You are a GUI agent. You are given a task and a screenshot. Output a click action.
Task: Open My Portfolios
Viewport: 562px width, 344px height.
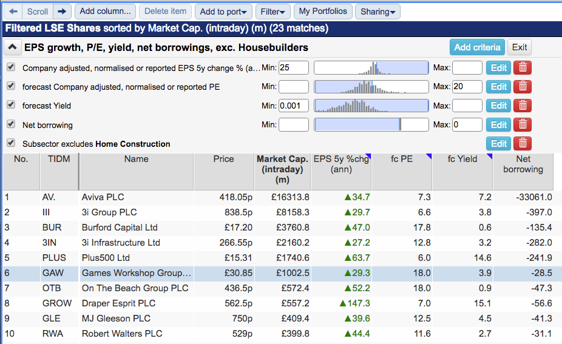tap(323, 12)
